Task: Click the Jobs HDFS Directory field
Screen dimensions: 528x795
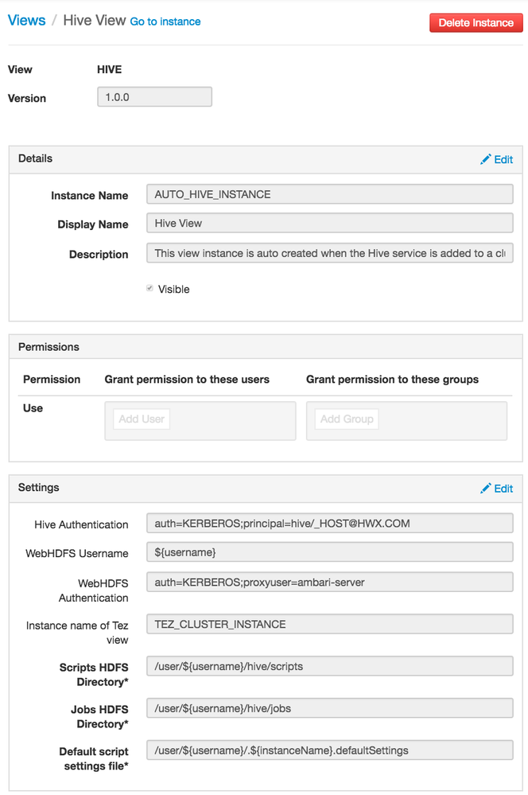Action: (329, 708)
